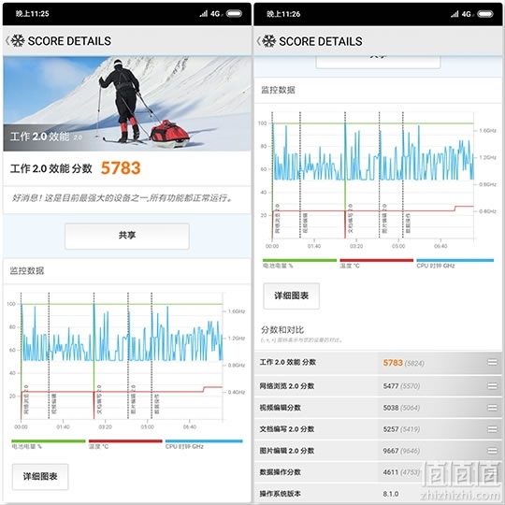Screen dimensions: 505x505
Task: Open compare icon beside 工作 2.0 效能 分数 row
Action: pos(492,363)
